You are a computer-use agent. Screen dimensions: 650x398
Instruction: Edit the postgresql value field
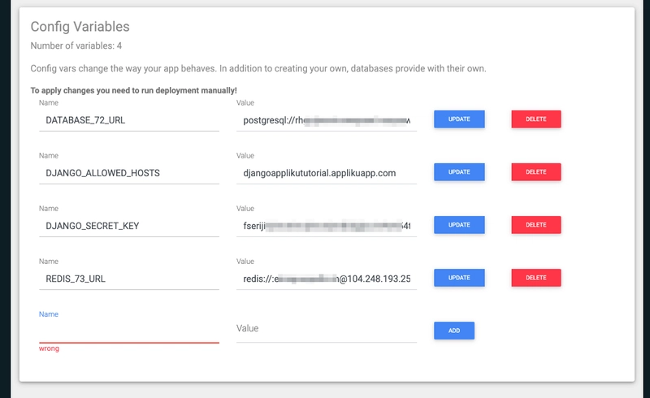click(x=327, y=120)
